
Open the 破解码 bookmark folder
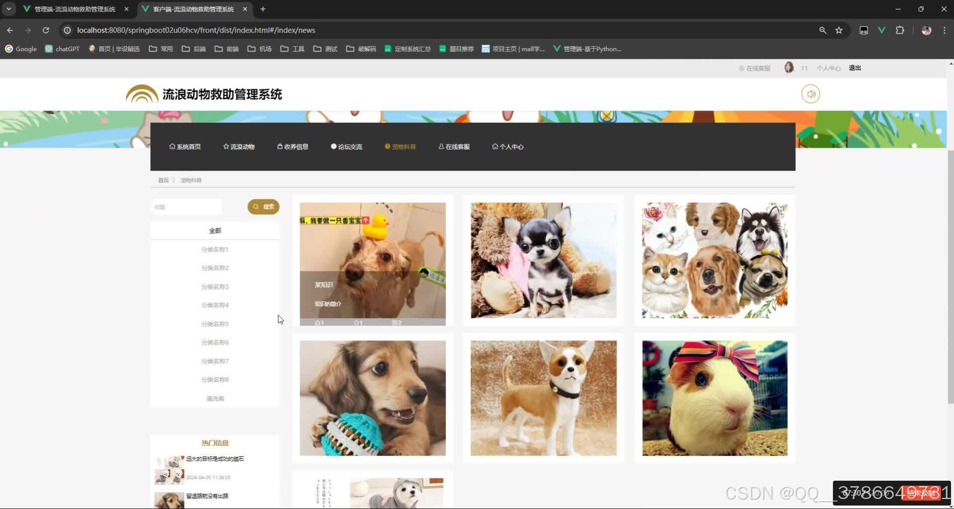pyautogui.click(x=361, y=49)
